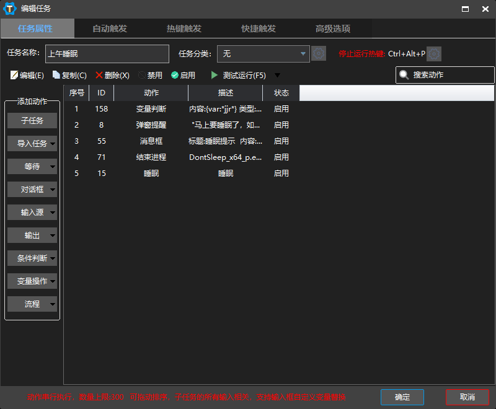
Task: Click the Copy (复制) toolbar icon
Action: coord(56,75)
